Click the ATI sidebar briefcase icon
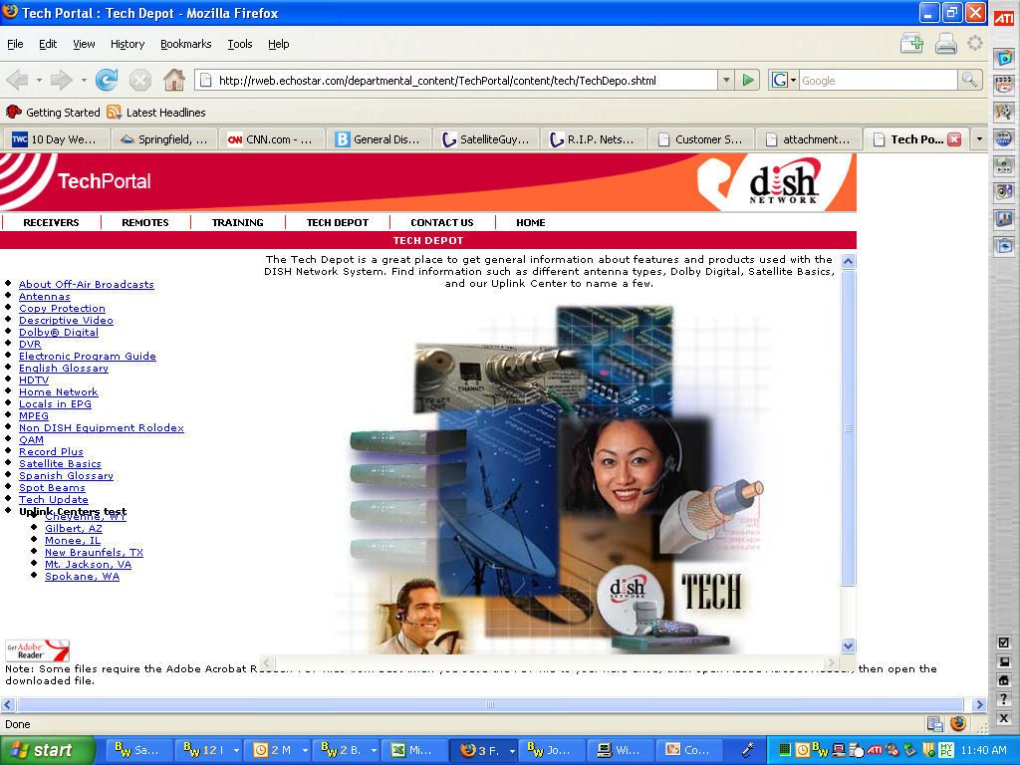Image resolution: width=1020 pixels, height=765 pixels. pyautogui.click(x=1004, y=246)
